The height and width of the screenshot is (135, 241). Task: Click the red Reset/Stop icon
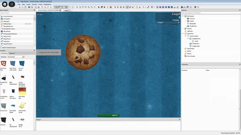coord(111,7)
